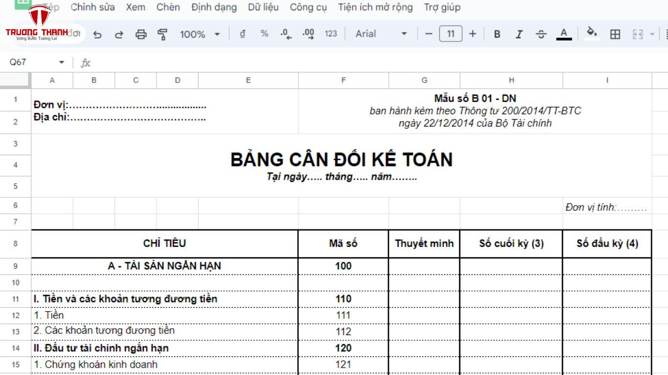Expand the merge cells type arrow
The width and height of the screenshot is (668, 375).
[x=652, y=34]
